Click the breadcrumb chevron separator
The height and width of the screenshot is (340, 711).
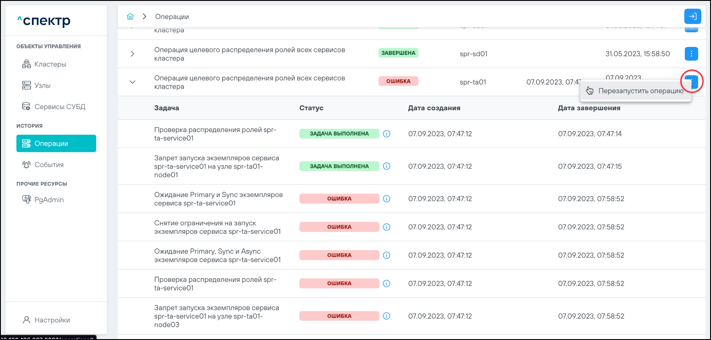click(x=145, y=16)
